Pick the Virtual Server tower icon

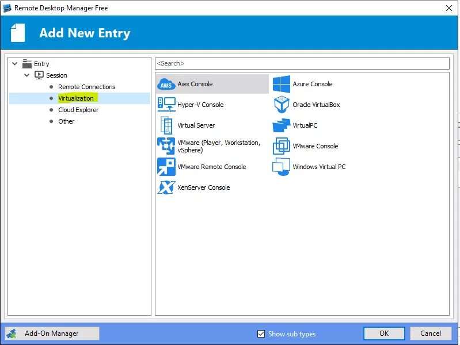166,125
